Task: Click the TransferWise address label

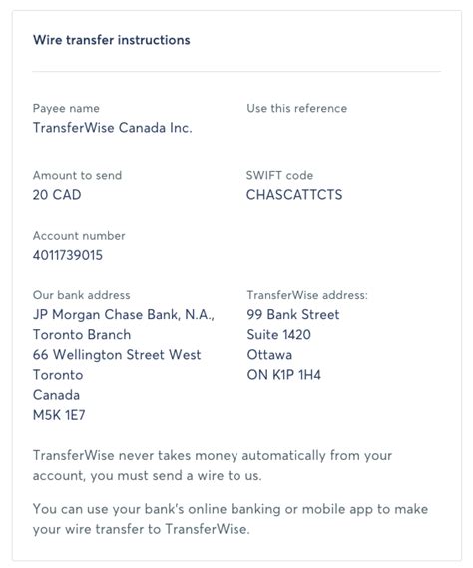Action: 307,295
